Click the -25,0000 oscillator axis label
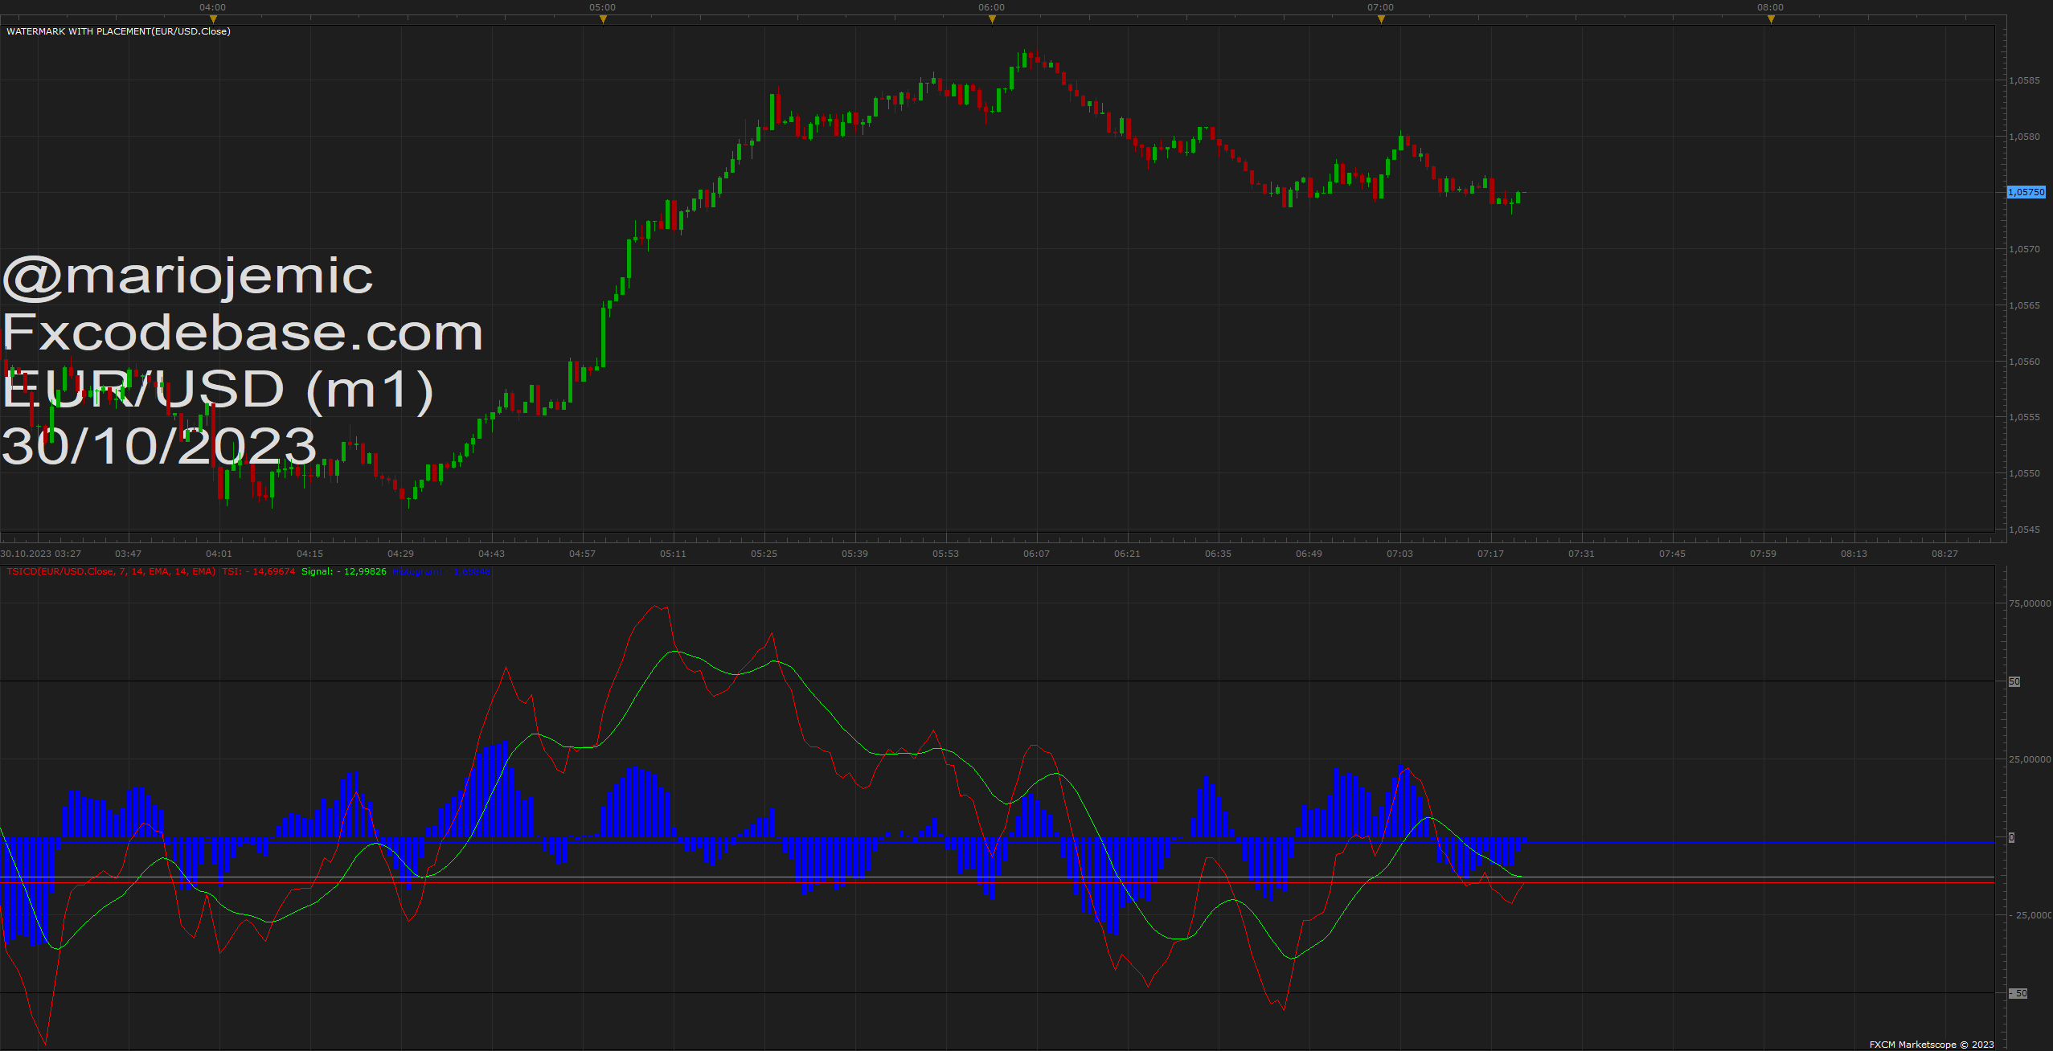The image size is (2053, 1051). point(2030,915)
